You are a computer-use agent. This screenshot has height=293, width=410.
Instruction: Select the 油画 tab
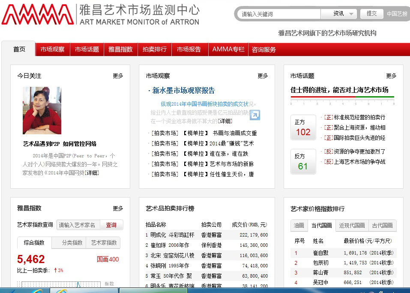pos(299,225)
